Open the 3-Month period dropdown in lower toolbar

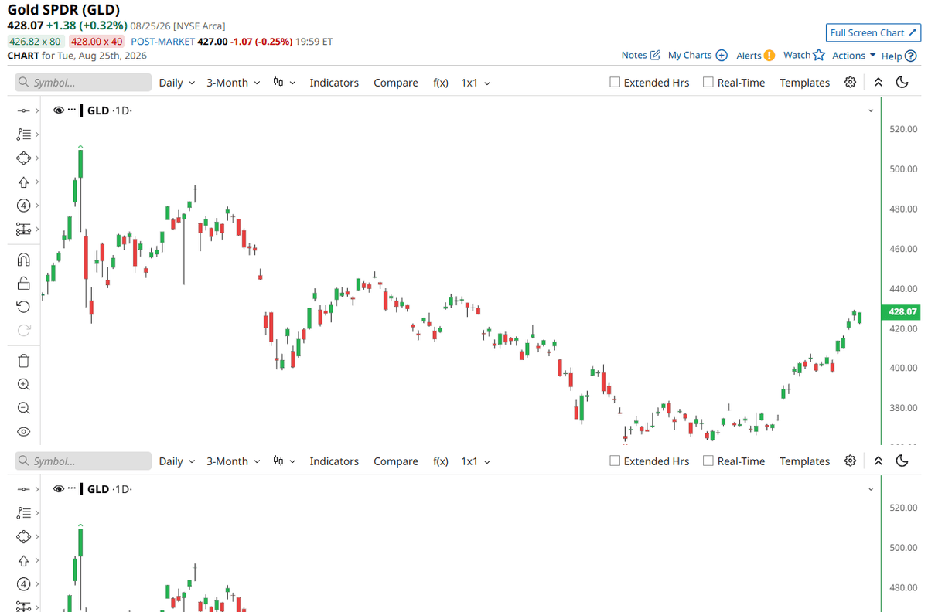tap(233, 461)
